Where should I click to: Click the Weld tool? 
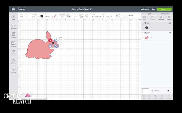pyautogui.click(x=149, y=97)
